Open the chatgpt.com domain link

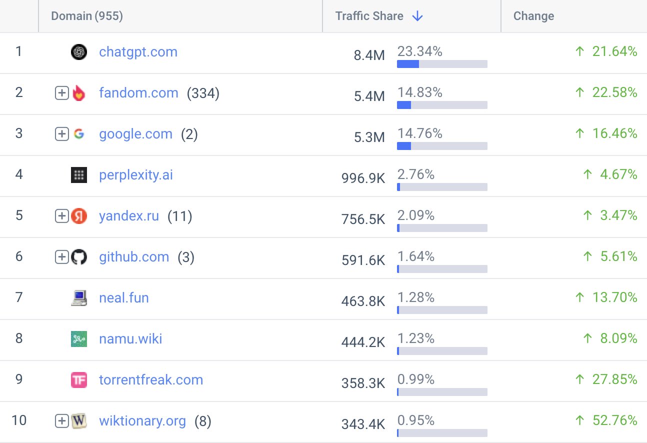138,52
